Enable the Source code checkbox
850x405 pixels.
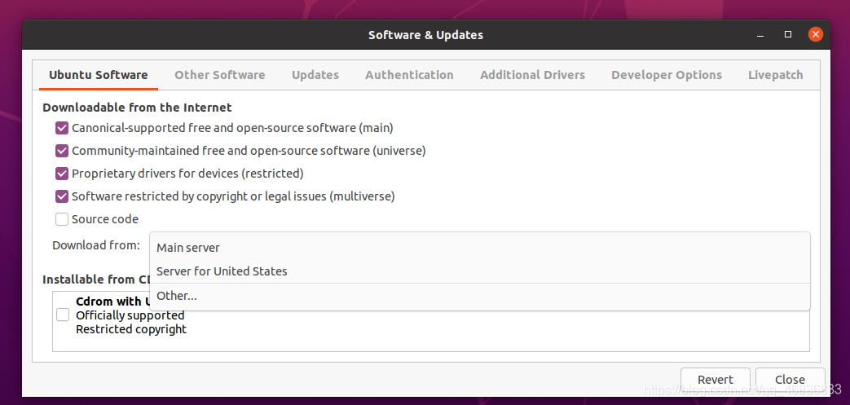pyautogui.click(x=62, y=219)
